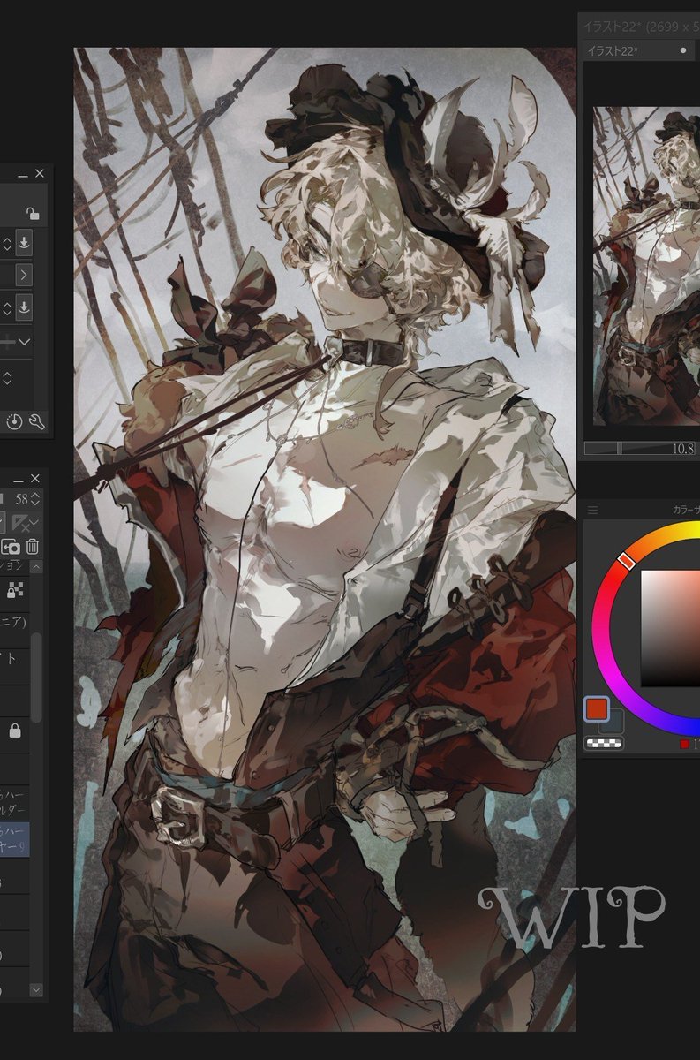Select the transparent checkered color swatch
Viewport: 700px width, 1060px height.
604,743
